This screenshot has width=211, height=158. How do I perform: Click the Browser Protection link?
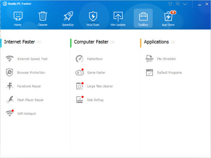click(31, 73)
